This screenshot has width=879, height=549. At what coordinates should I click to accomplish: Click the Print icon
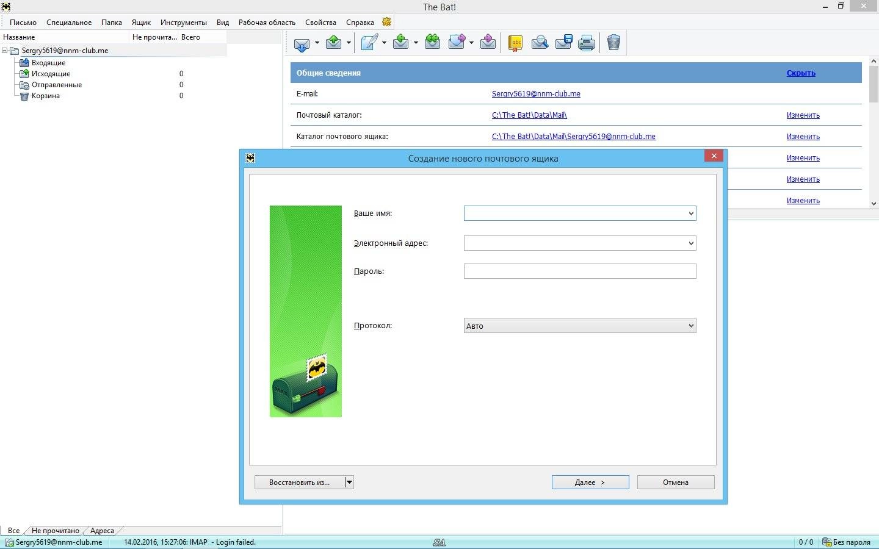587,43
